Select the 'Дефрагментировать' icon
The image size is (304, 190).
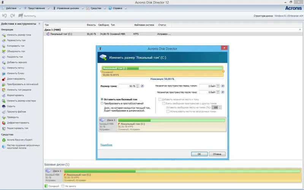pyautogui.click(x=4, y=123)
